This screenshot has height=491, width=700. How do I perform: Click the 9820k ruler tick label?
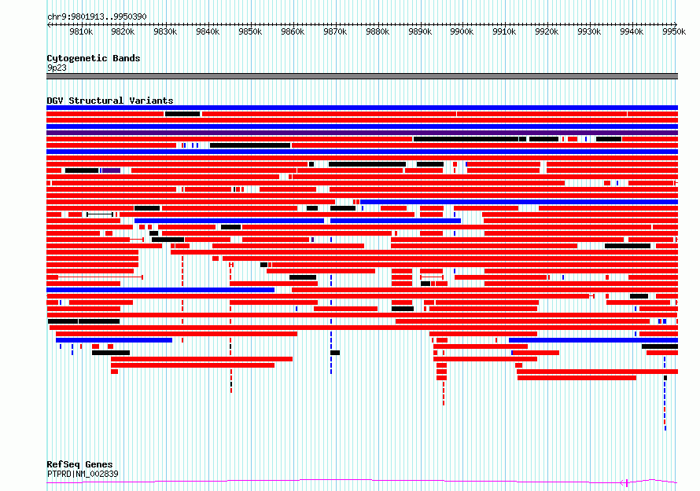(123, 31)
